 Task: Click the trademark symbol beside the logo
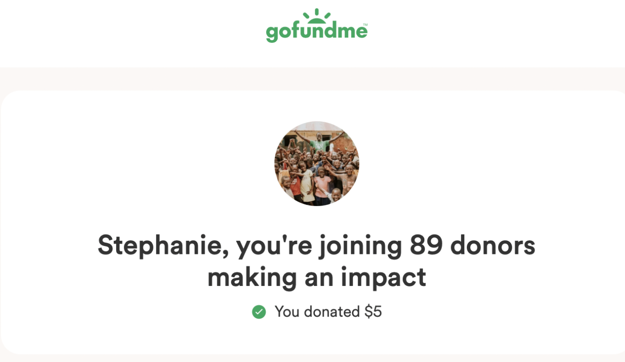point(365,24)
